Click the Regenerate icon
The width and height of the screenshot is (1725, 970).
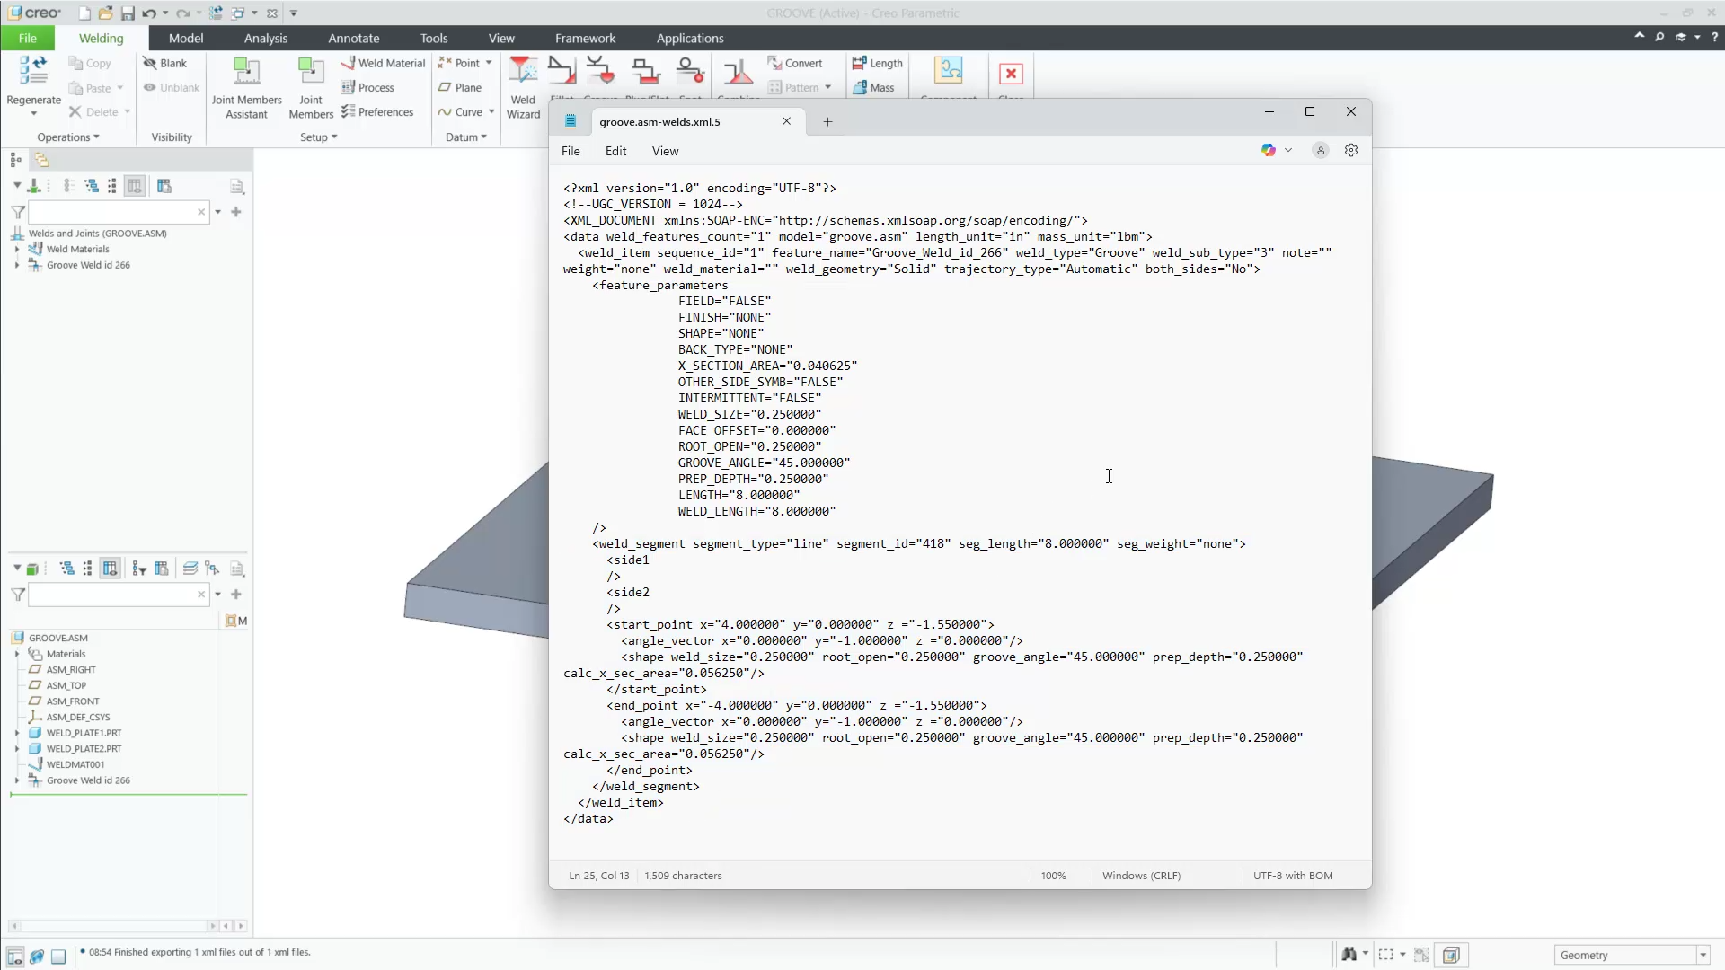[x=33, y=71]
